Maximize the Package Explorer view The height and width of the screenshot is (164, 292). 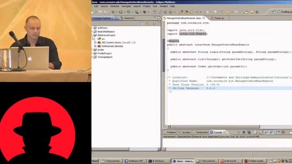click(x=159, y=18)
